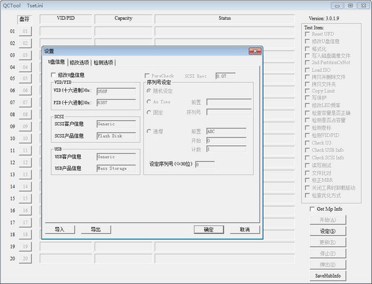
Task: Toggle the PureCheck checkbox
Action: coord(147,76)
